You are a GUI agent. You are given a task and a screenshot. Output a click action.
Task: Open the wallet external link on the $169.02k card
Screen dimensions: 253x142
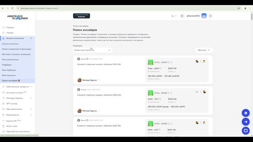171,93
